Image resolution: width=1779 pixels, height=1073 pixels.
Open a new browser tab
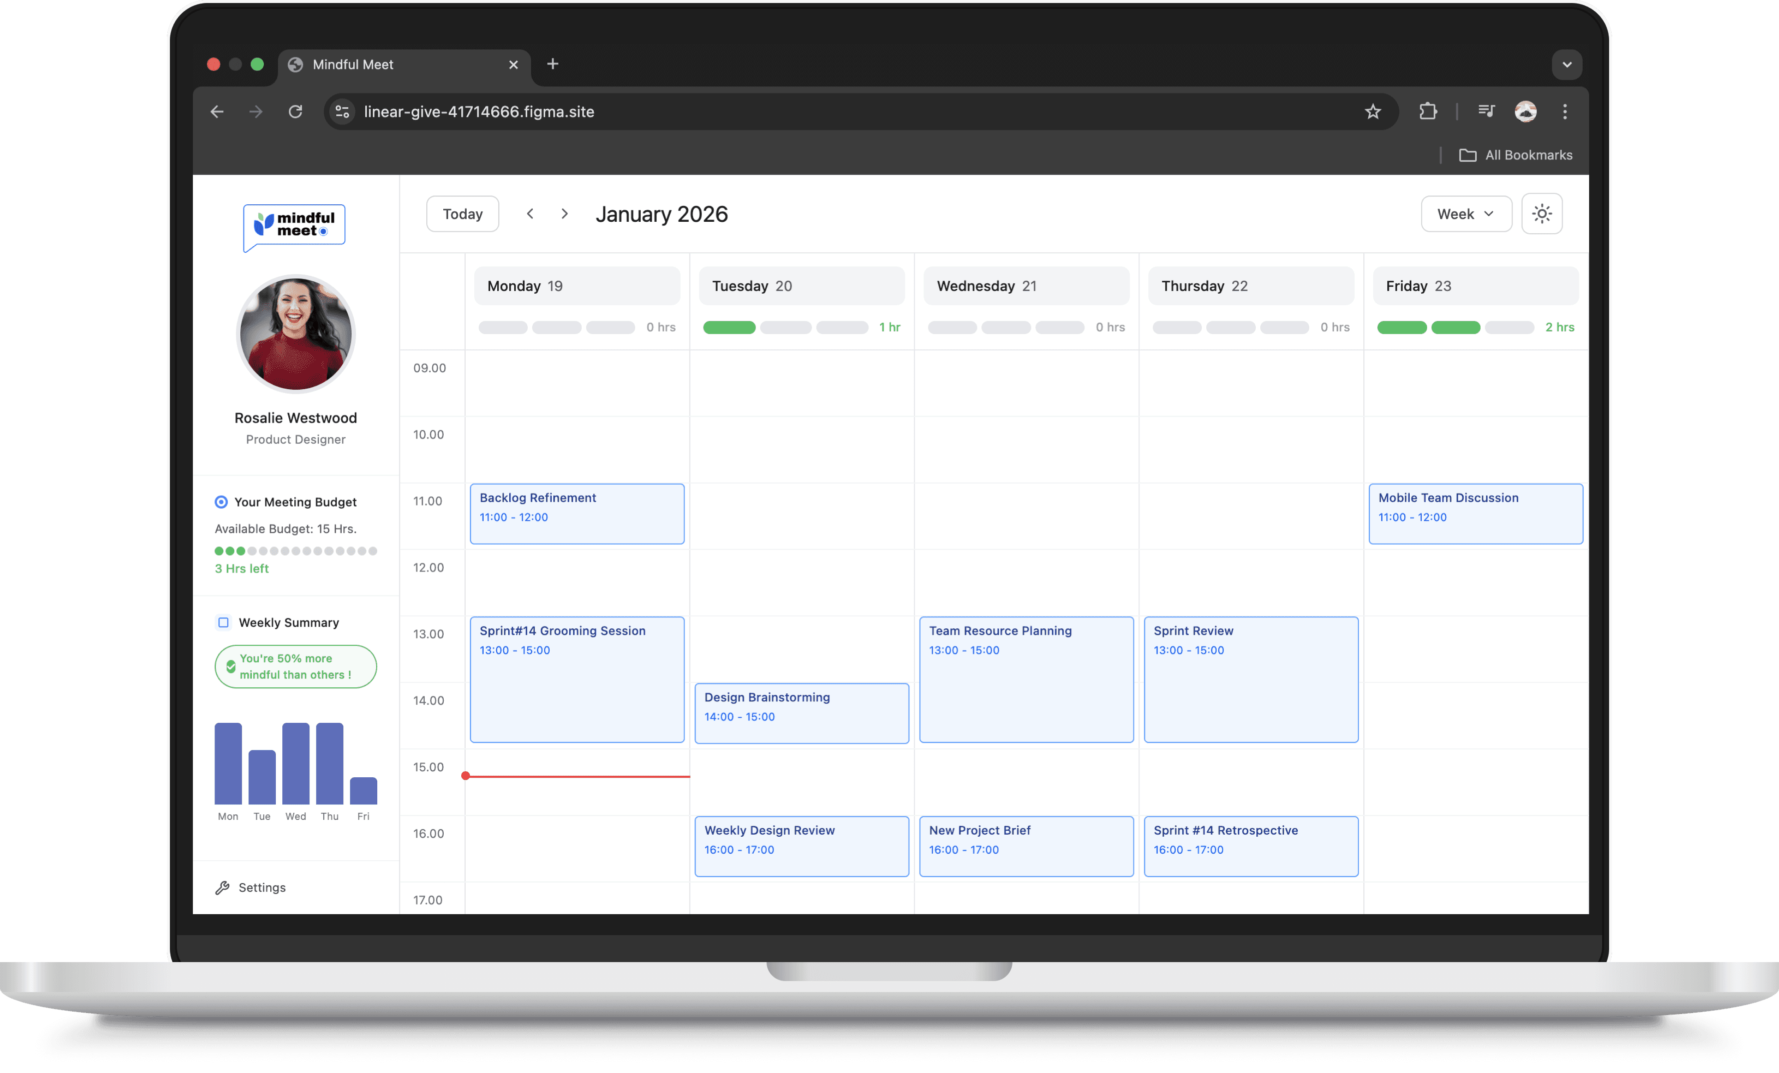(552, 64)
